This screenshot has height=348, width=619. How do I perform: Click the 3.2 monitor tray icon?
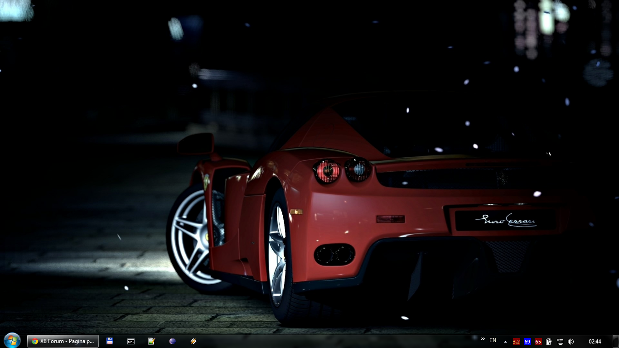coord(516,342)
